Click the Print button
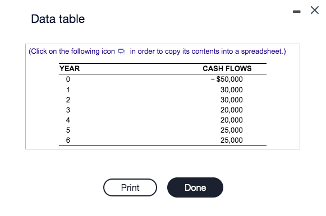The image size is (326, 216). [130, 187]
